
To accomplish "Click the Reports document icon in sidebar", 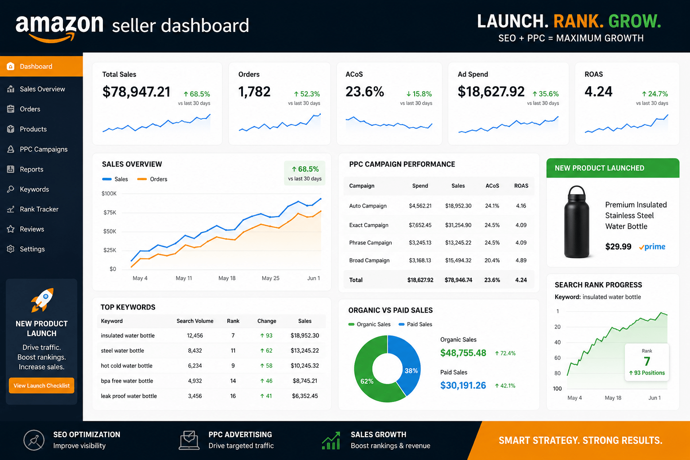I will [x=11, y=169].
